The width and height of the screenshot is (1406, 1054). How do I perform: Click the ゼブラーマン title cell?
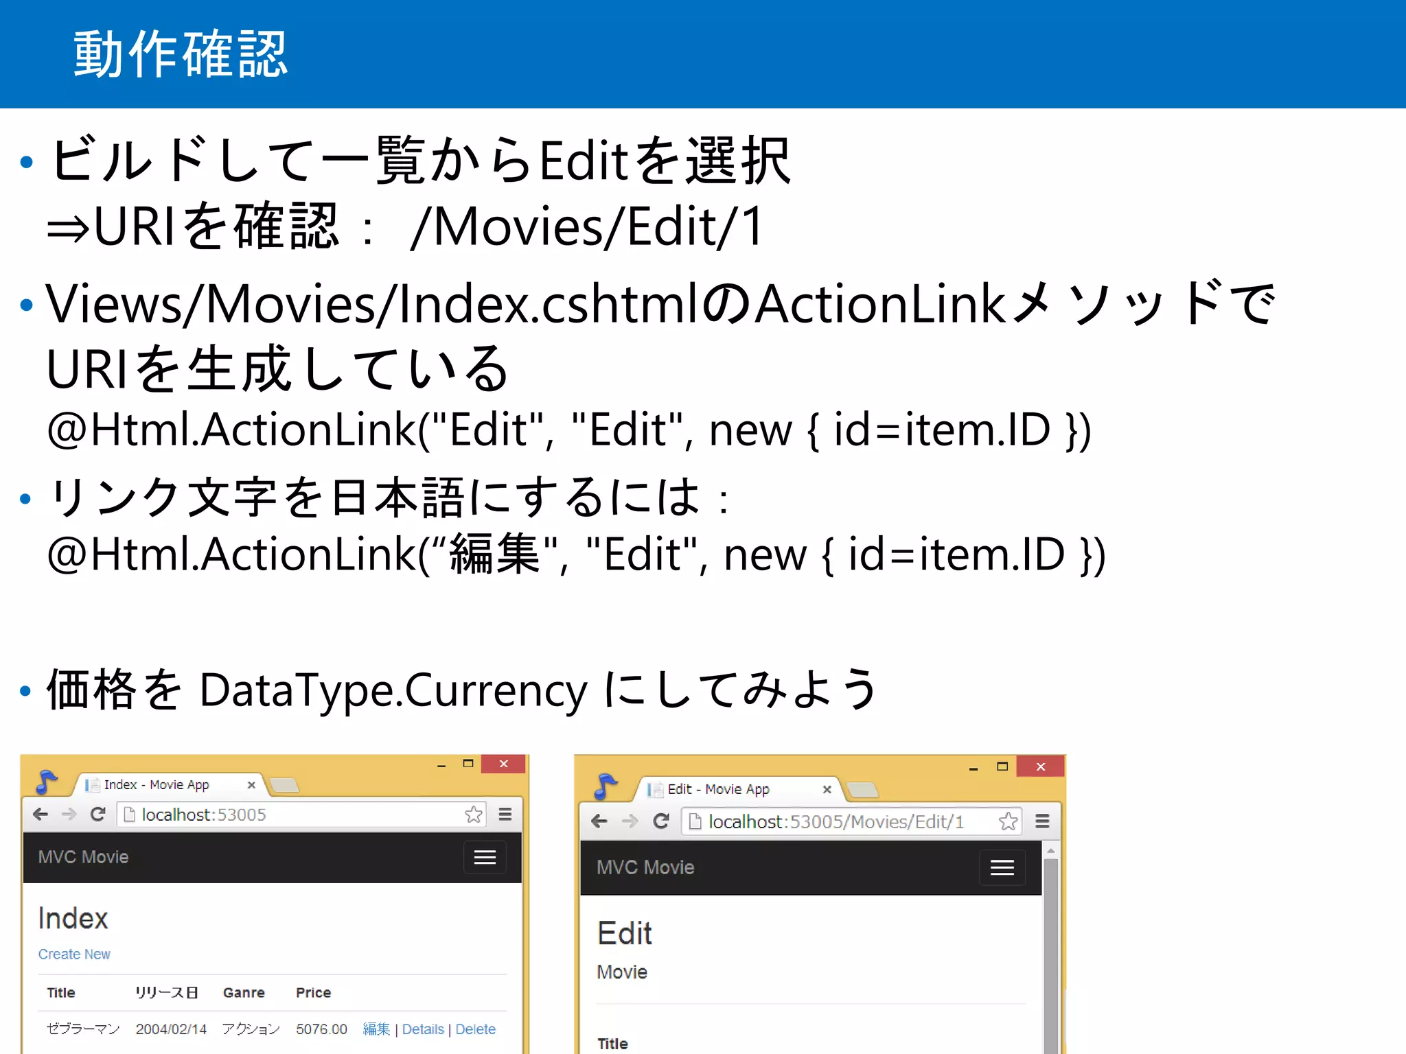[83, 1029]
